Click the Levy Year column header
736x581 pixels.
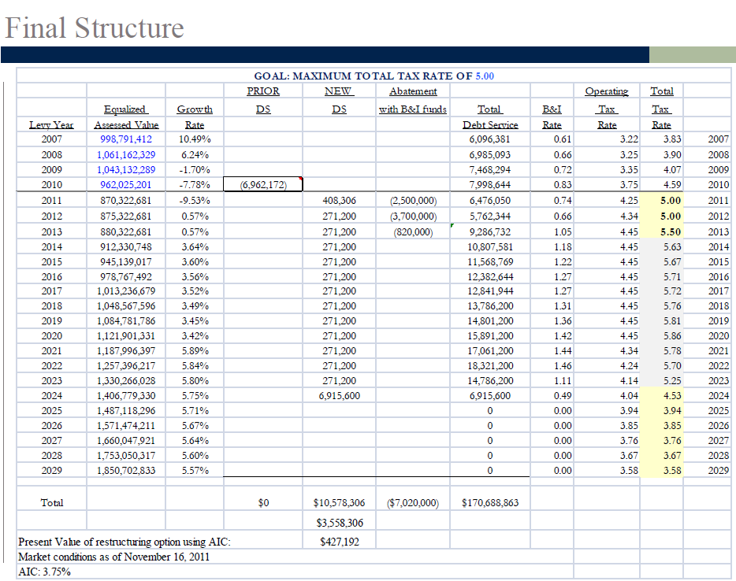[x=51, y=124]
